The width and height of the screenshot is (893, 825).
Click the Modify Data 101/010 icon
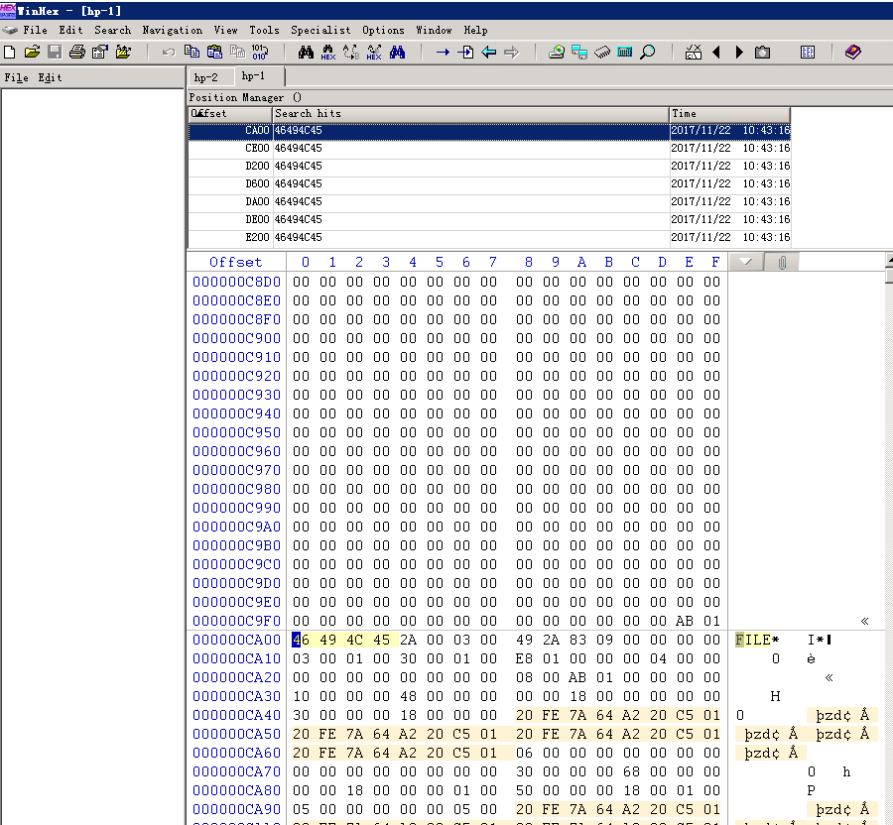pyautogui.click(x=260, y=53)
